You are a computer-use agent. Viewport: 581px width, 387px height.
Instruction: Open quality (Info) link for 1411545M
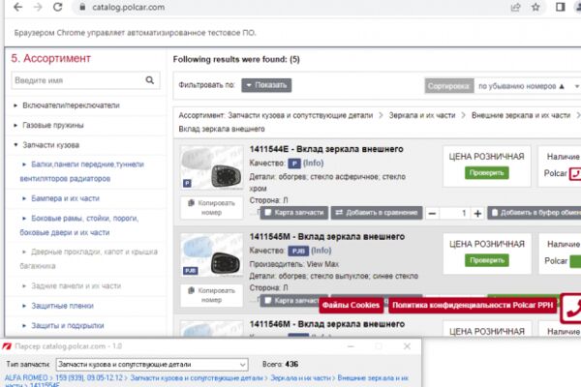click(321, 251)
